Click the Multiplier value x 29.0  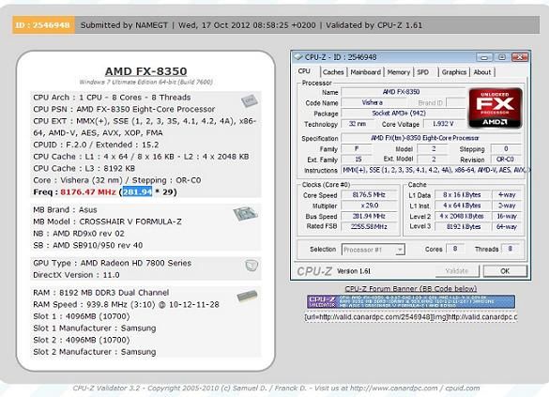coord(369,206)
